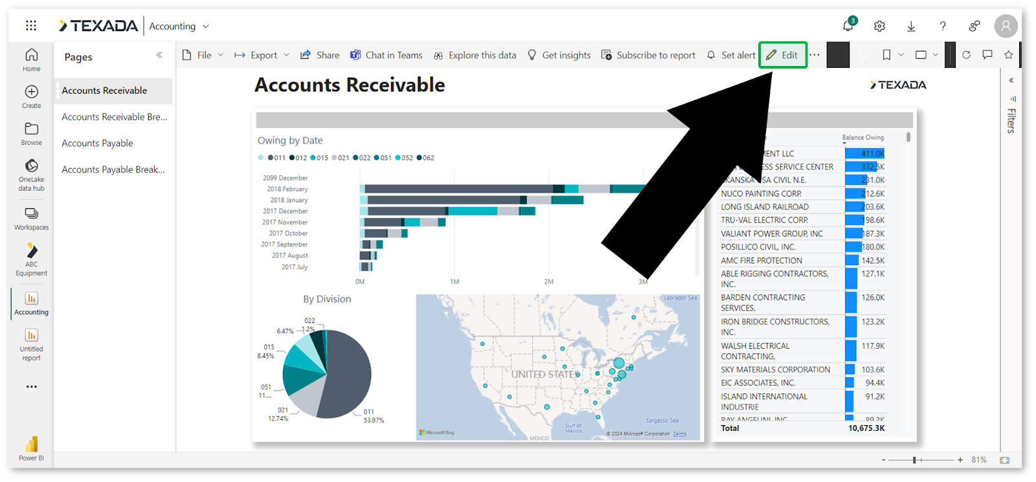The image size is (1036, 482).
Task: Click the view layout rectangle icon
Action: (921, 55)
